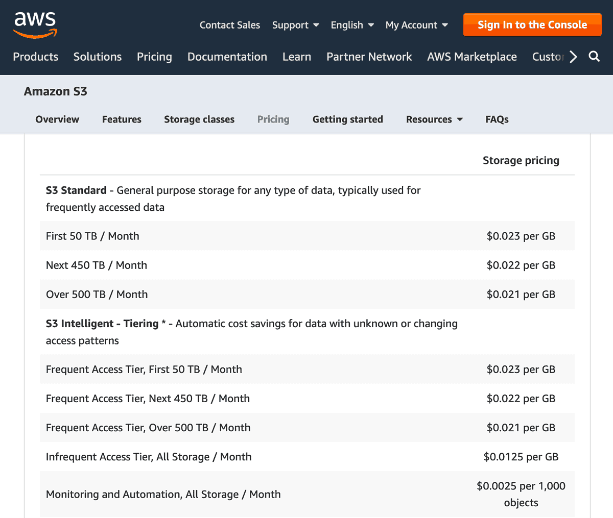613x518 pixels.
Task: Expand the Support dropdown
Action: click(295, 25)
